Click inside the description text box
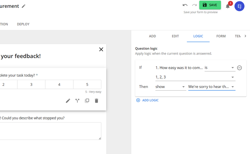This screenshot has width=250, height=154. click(x=50, y=131)
